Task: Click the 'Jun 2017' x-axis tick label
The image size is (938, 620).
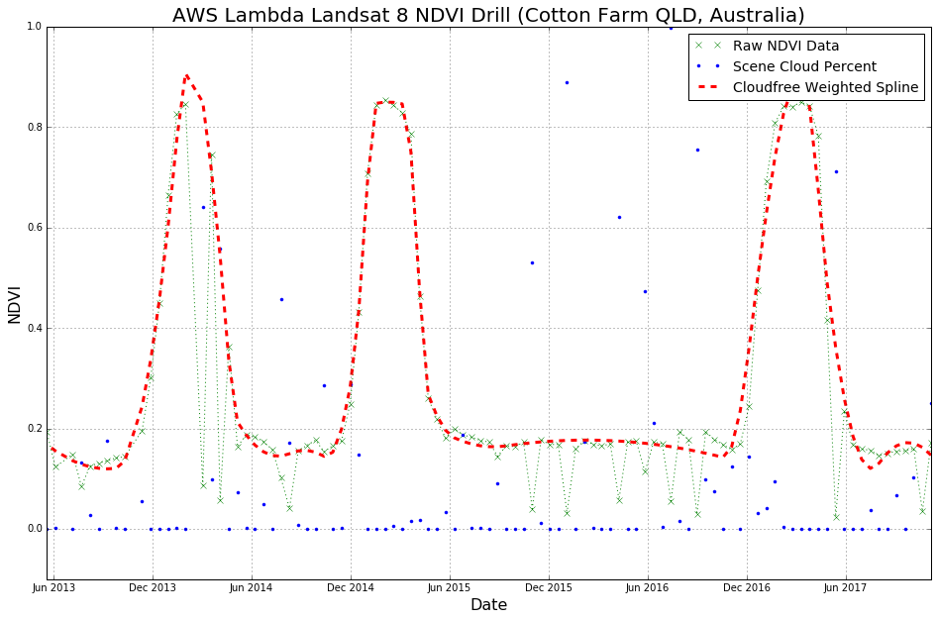Action: [x=845, y=587]
